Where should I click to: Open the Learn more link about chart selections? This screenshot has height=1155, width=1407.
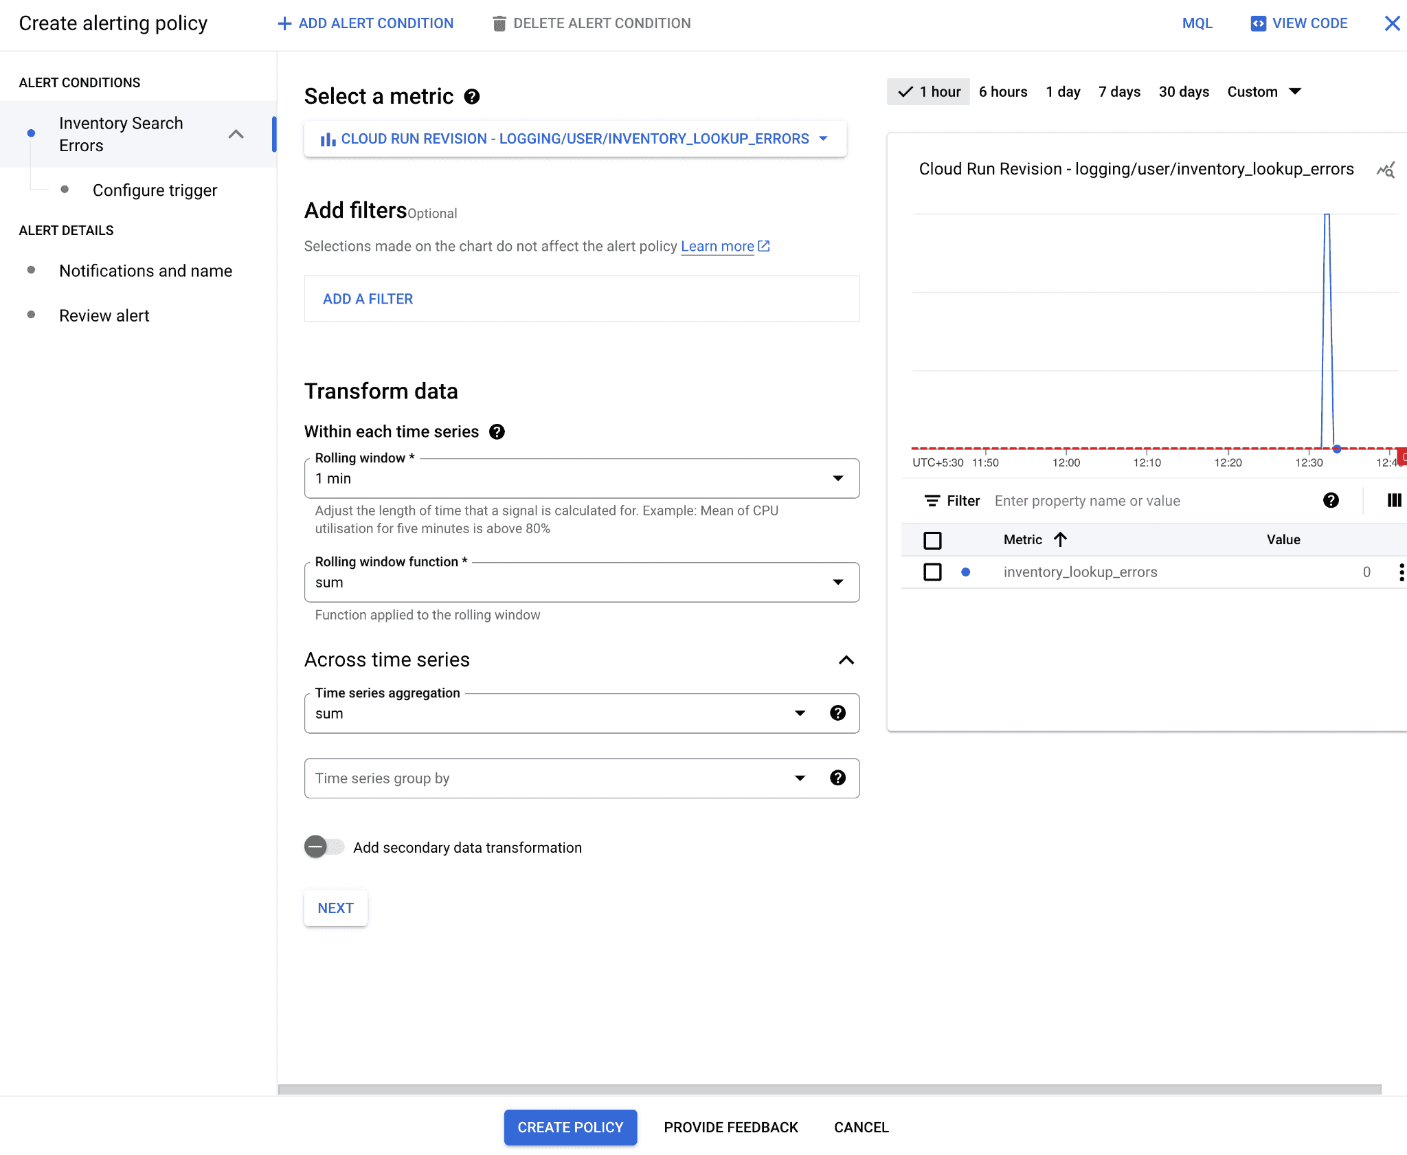pyautogui.click(x=717, y=246)
